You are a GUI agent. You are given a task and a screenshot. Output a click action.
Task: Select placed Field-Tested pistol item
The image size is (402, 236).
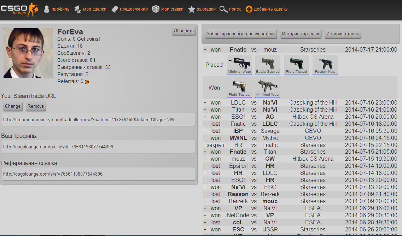click(x=296, y=65)
